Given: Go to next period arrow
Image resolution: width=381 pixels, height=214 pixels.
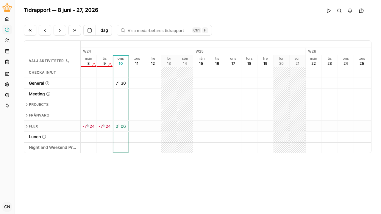Looking at the screenshot, I should (60, 30).
